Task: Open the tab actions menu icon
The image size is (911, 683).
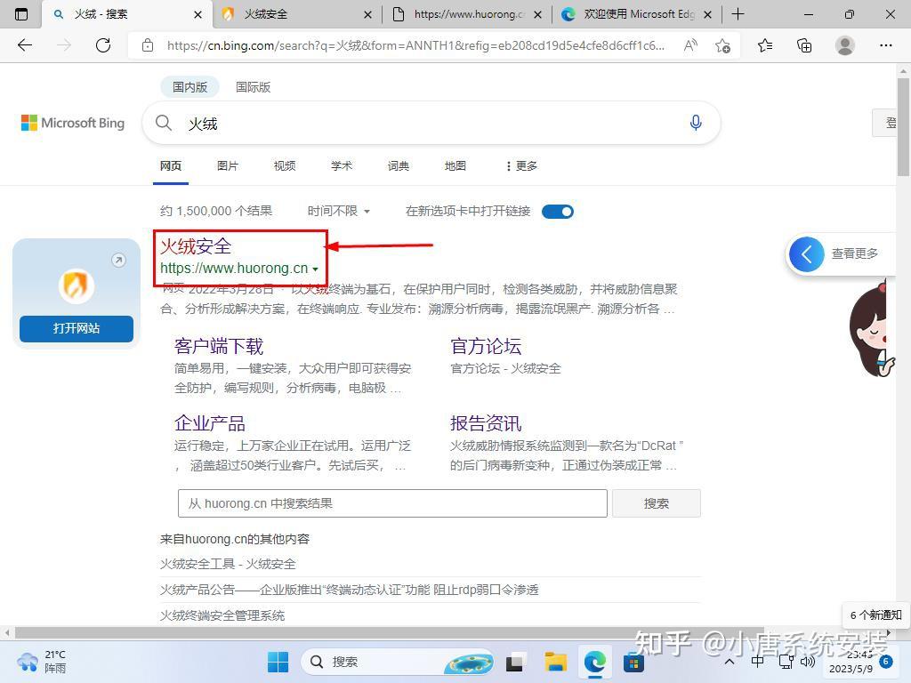Action: click(x=21, y=14)
